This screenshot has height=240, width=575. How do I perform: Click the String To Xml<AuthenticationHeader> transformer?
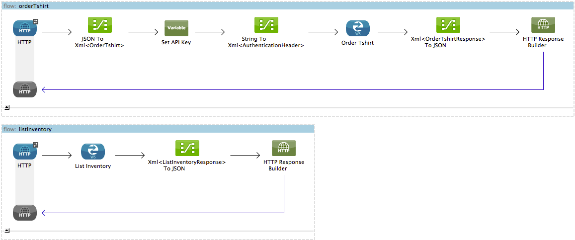266,25
